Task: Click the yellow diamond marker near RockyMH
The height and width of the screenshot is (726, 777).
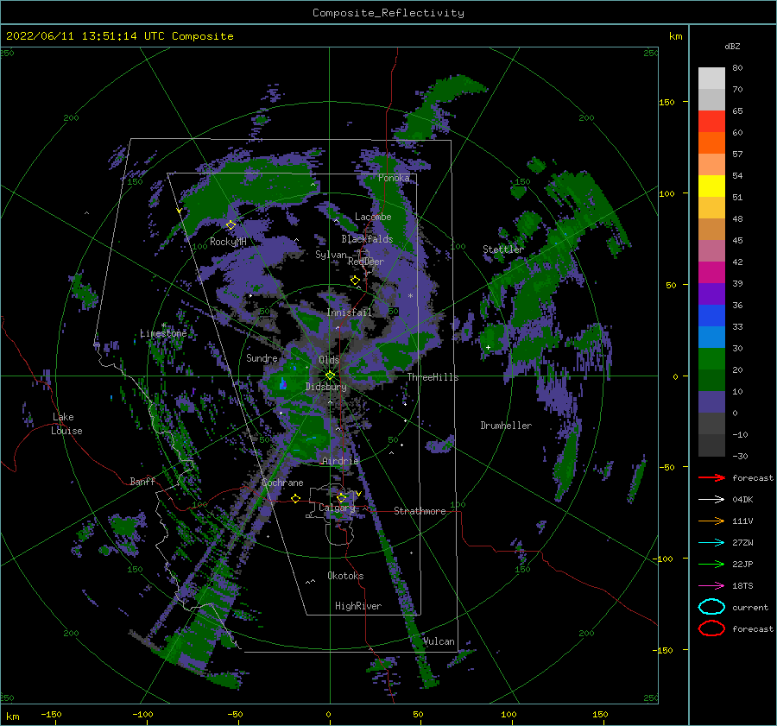Action: click(x=231, y=225)
